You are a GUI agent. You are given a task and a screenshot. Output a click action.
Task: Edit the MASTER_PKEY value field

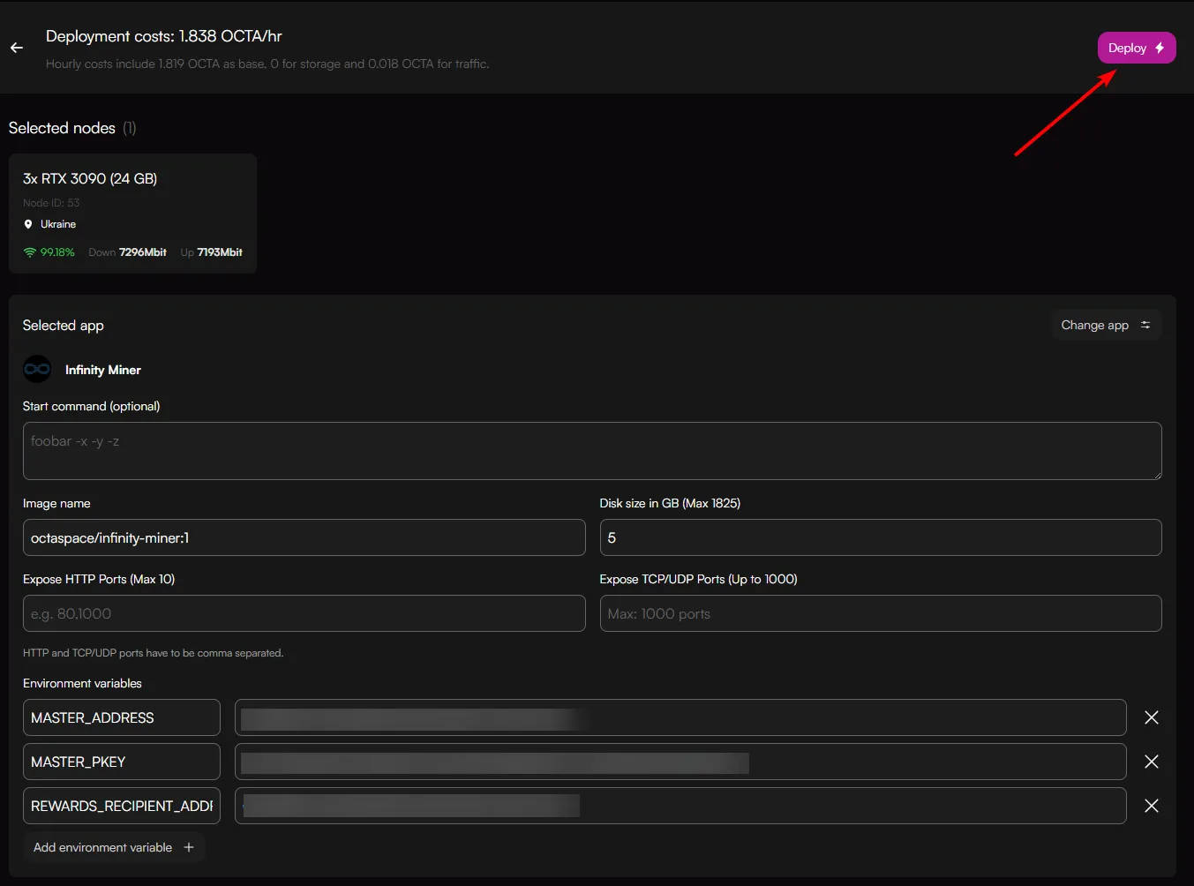click(x=680, y=762)
